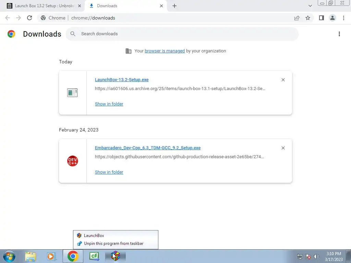This screenshot has height=263, width=351.
Task: Bookmark this page with the star icon
Action: tap(308, 18)
